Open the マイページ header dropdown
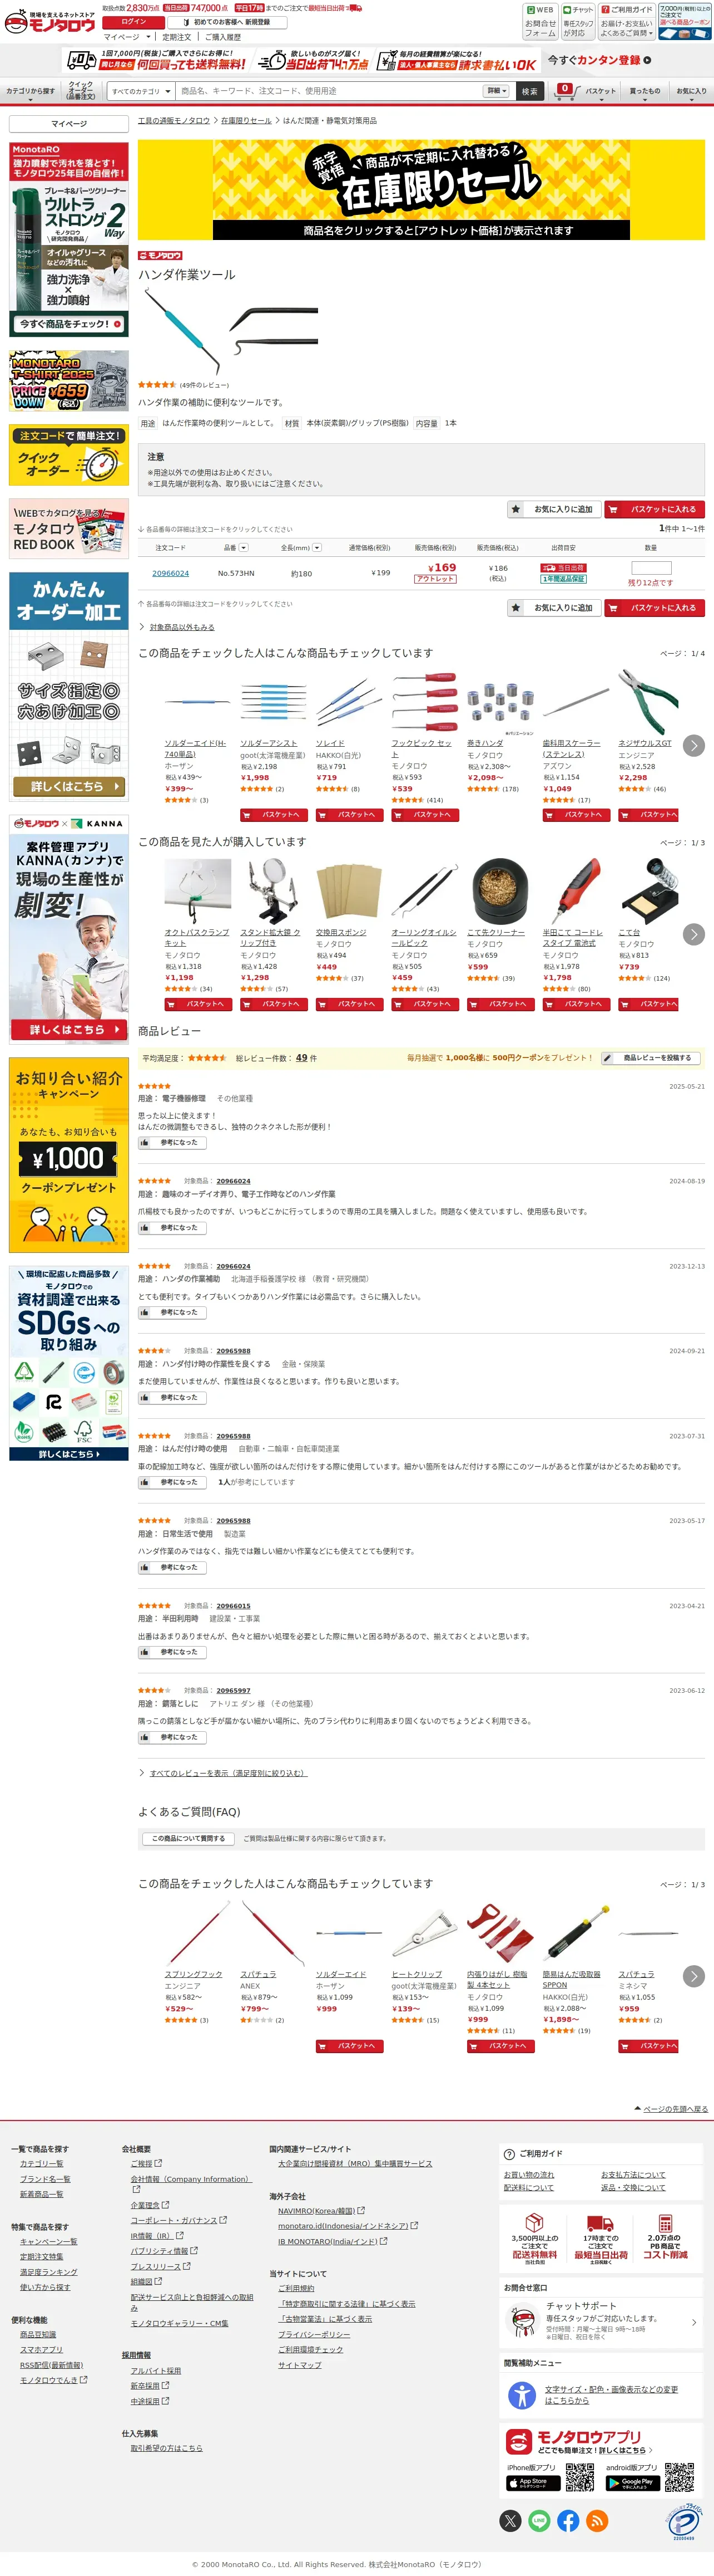Screen dimensions: 714x2576 click(127, 37)
